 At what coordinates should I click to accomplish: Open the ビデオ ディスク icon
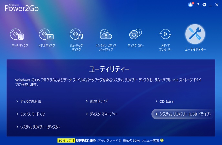pyautogui.click(x=46, y=34)
